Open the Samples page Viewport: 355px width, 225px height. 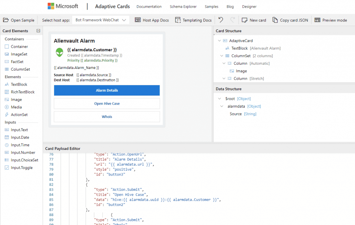click(211, 7)
